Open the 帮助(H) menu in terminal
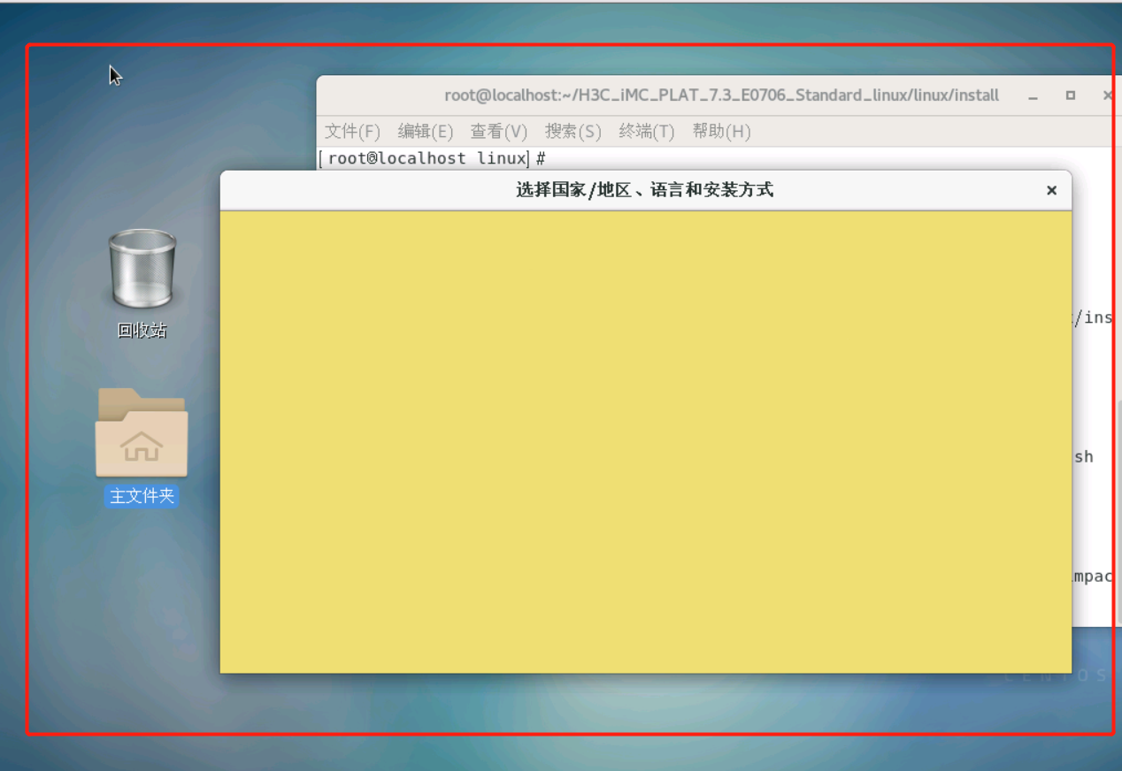This screenshot has height=771, width=1122. (721, 131)
